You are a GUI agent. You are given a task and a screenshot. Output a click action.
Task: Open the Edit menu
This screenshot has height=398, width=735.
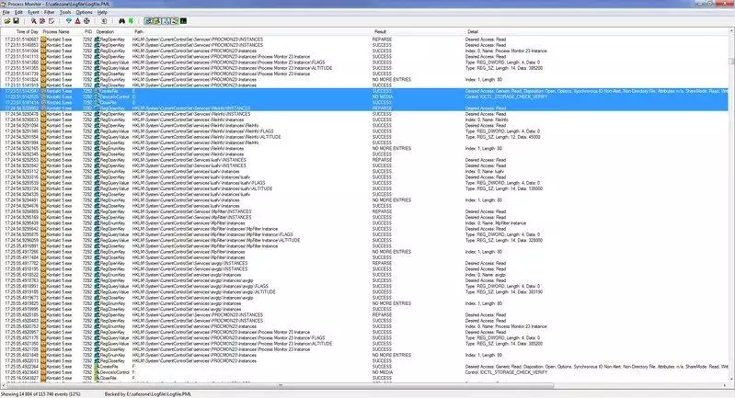click(18, 12)
